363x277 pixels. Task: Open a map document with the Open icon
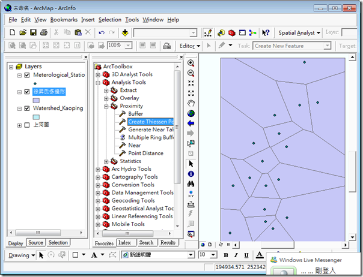(x=23, y=32)
